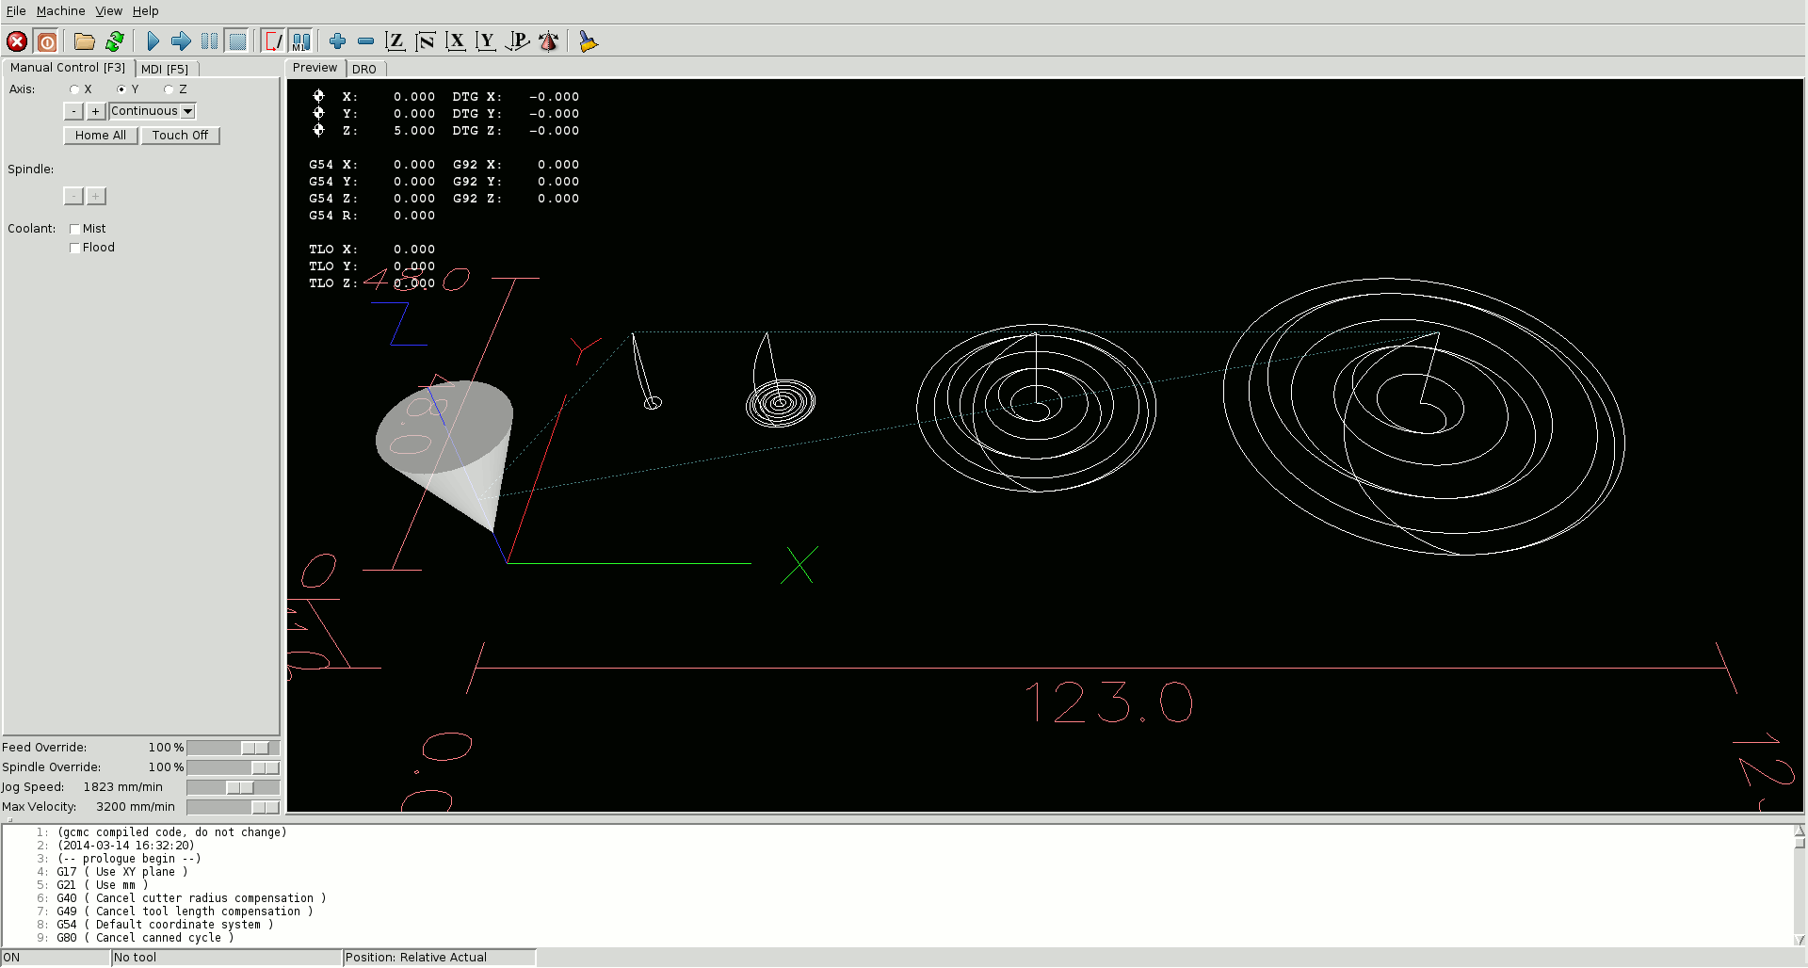Select line 1 gcmc compiled code comment
1808x968 pixels.
coord(171,832)
